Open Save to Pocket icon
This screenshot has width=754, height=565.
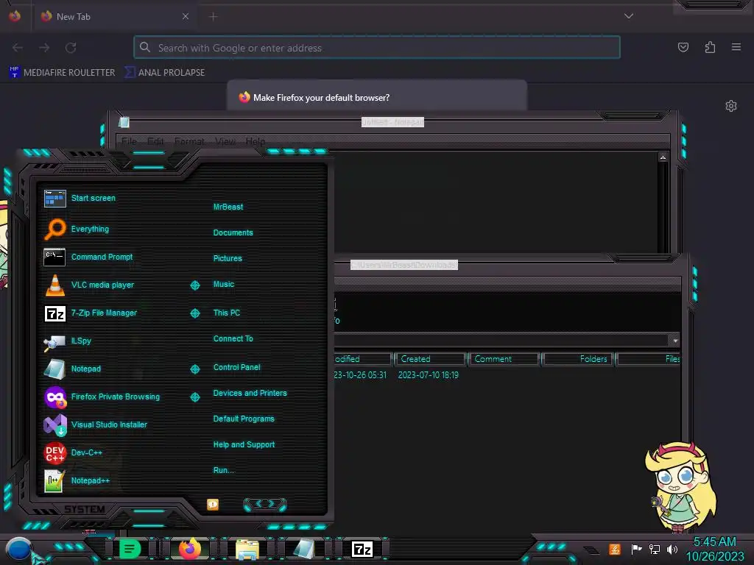pos(683,47)
